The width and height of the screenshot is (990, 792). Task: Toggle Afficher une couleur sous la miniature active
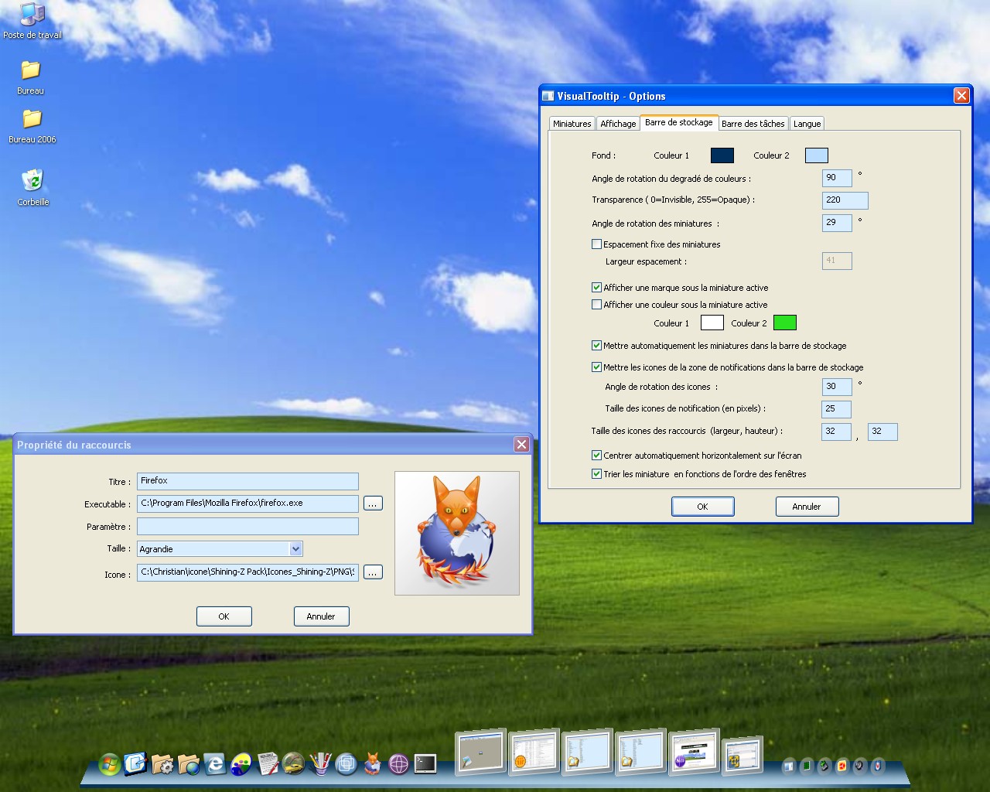coord(596,305)
